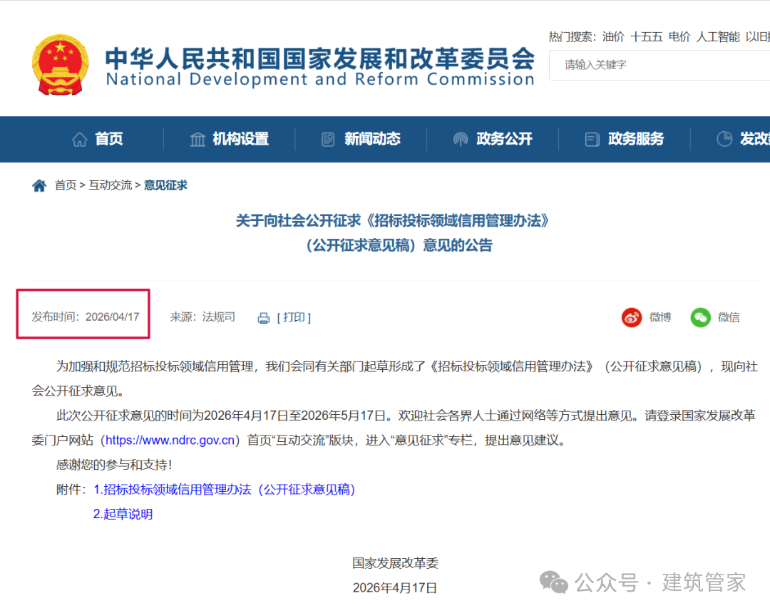
Task: Click the building icon beside 机构设置
Action: point(197,138)
